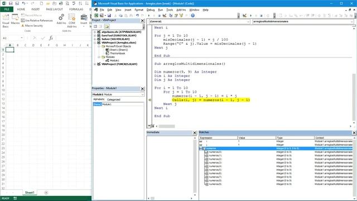357x201 pixels.
Task: Click blue Help question mark icon
Action: pyautogui.click(x=193, y=16)
